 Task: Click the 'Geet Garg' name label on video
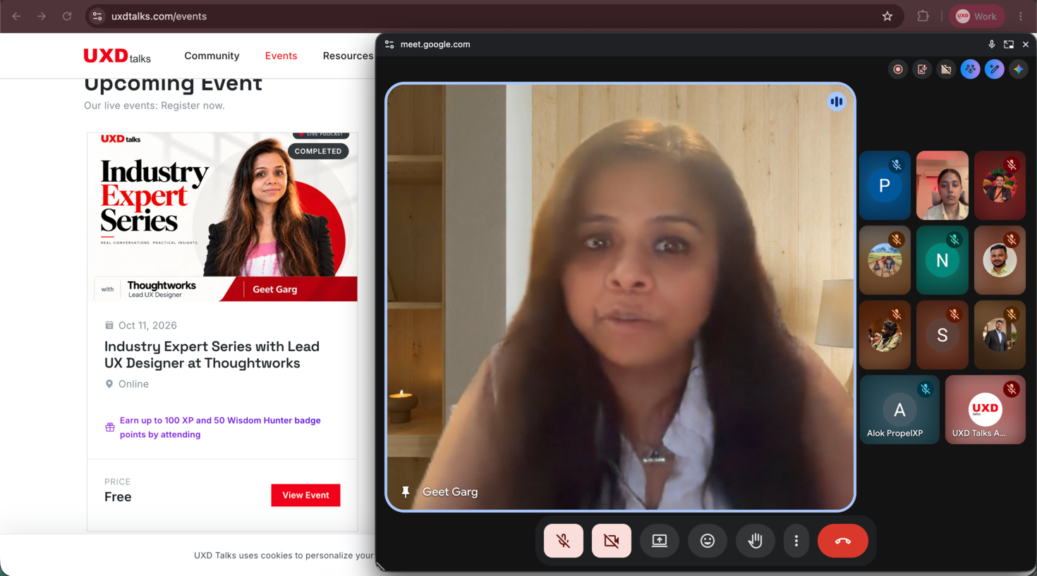pos(450,492)
